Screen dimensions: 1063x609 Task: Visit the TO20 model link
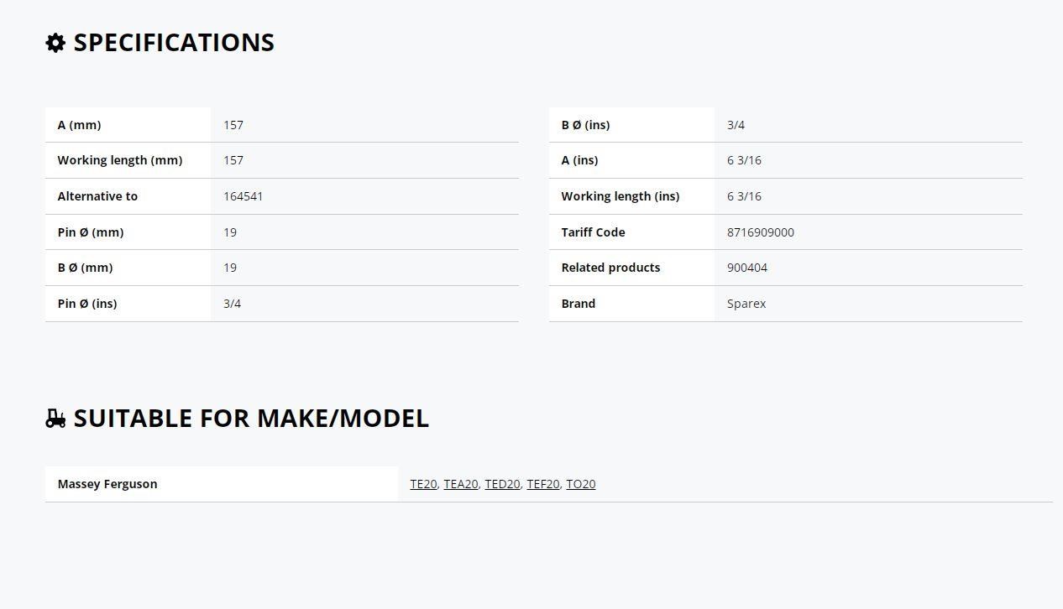581,484
